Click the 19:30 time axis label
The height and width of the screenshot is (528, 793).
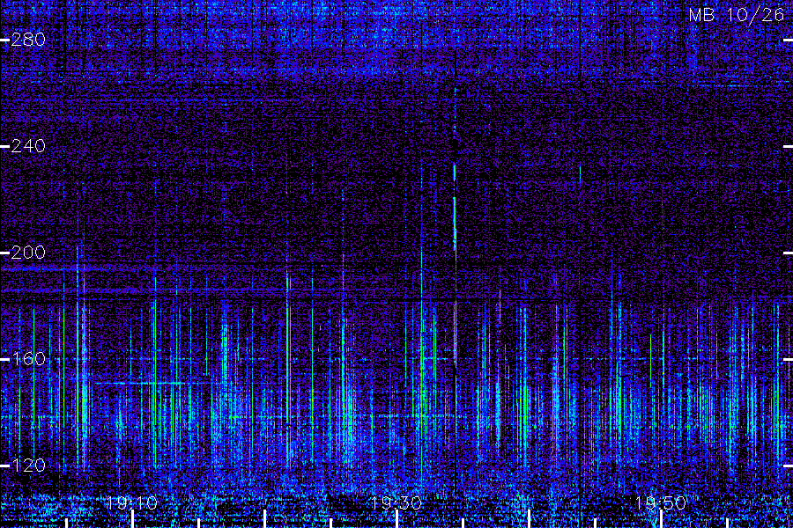[x=396, y=502]
